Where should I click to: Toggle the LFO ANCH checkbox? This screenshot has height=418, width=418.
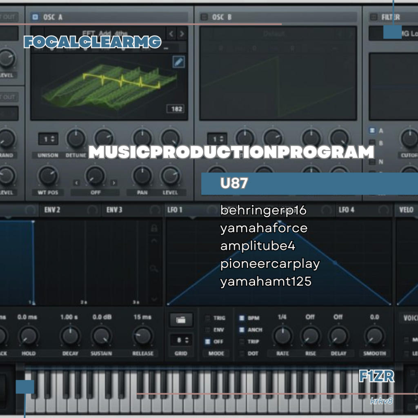point(242,330)
